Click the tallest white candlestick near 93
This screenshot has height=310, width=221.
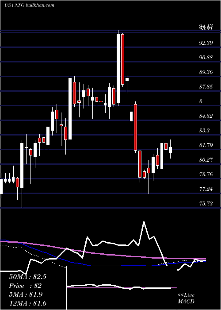pos(118,68)
